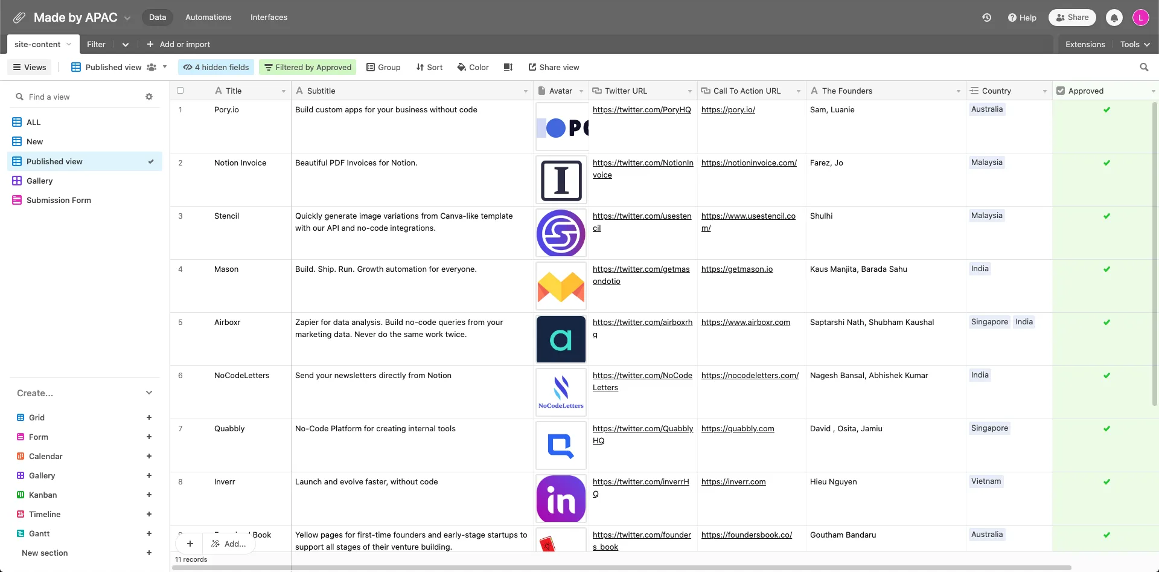Image resolution: width=1159 pixels, height=572 pixels.
Task: Select the ALL view
Action: pyautogui.click(x=85, y=122)
